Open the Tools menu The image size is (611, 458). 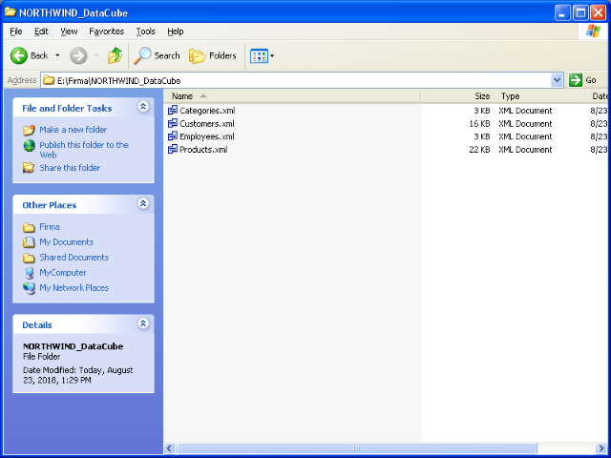tap(146, 31)
